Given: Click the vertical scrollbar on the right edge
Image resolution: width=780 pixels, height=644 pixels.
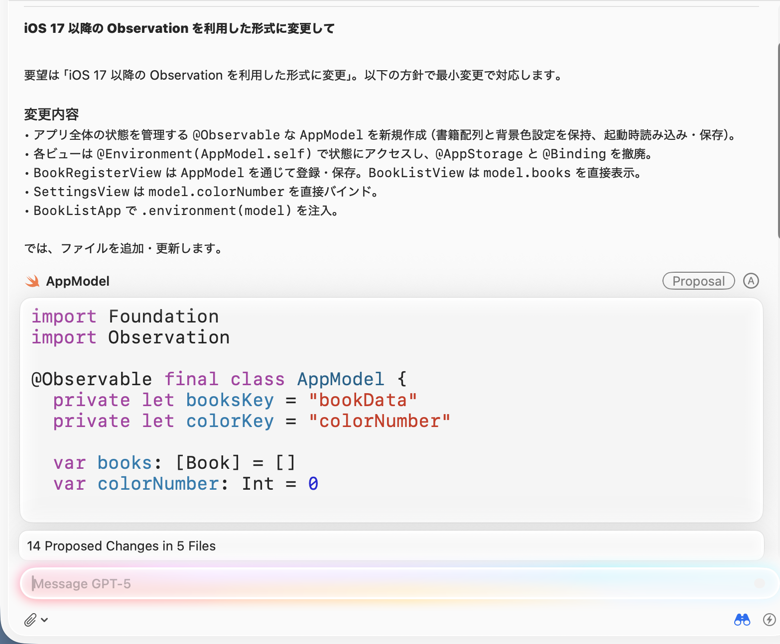Looking at the screenshot, I should pyautogui.click(x=778, y=139).
